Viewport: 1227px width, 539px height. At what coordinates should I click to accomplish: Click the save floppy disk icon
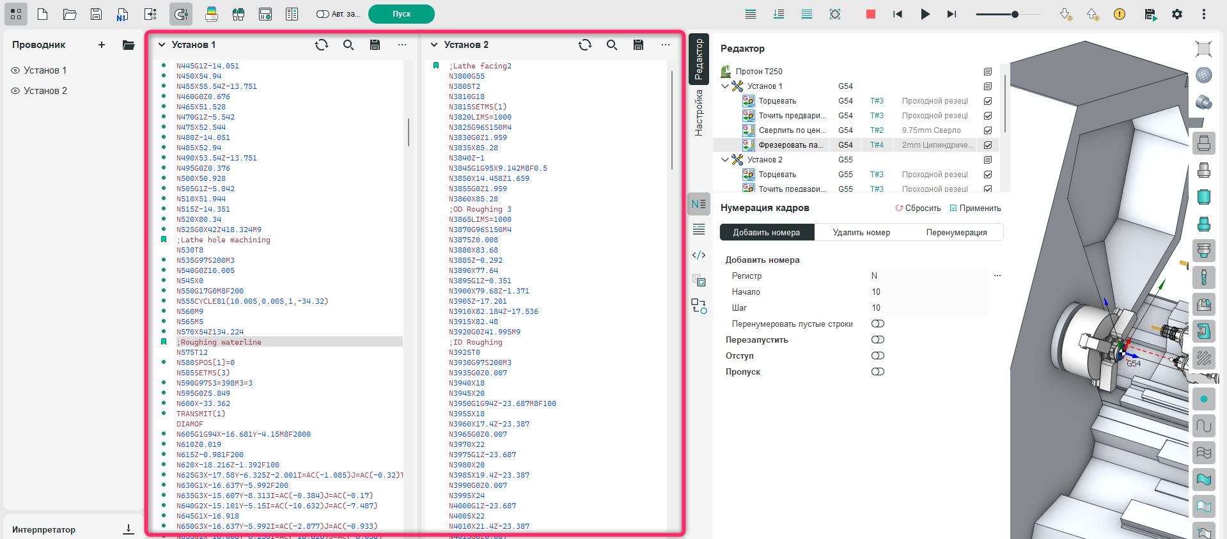pos(96,14)
